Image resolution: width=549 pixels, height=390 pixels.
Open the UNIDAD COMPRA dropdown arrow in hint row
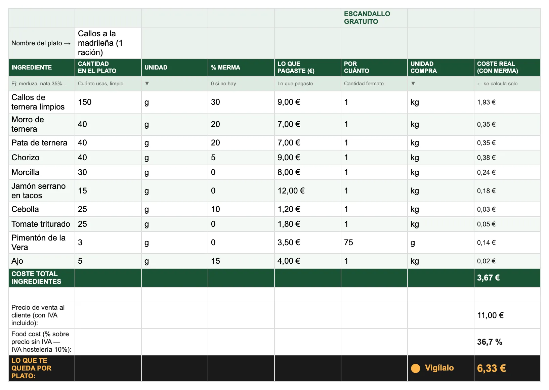click(413, 84)
